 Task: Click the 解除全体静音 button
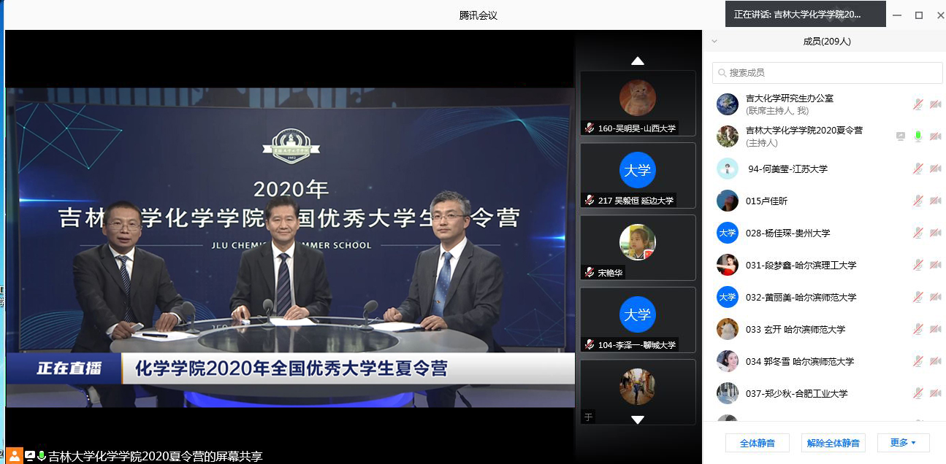tap(833, 443)
